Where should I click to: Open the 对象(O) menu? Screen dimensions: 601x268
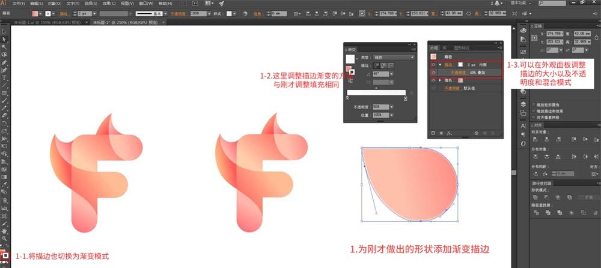click(x=55, y=3)
